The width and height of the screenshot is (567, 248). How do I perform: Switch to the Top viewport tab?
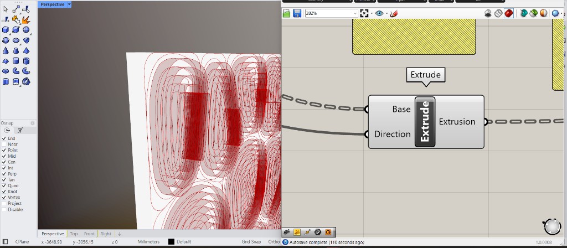[x=74, y=234]
